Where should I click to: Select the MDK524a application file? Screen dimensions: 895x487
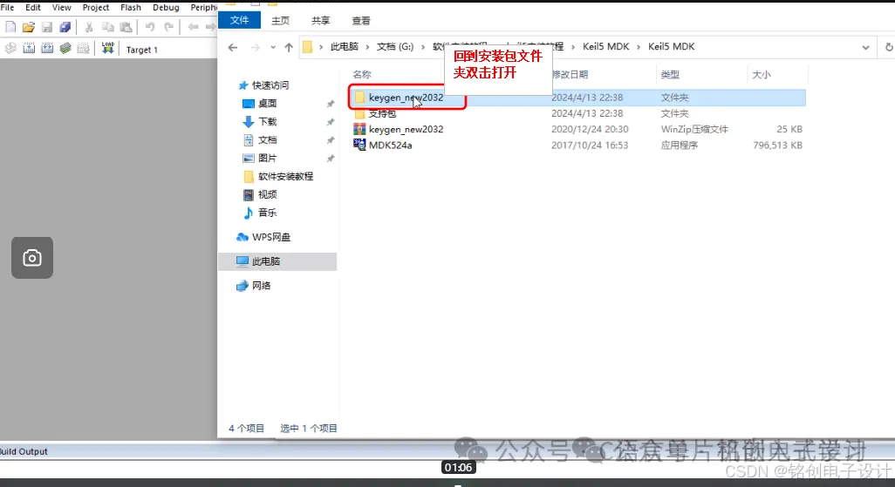(x=391, y=145)
